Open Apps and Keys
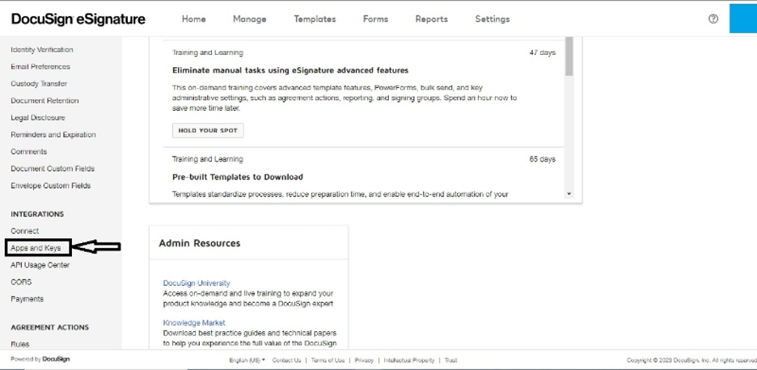The height and width of the screenshot is (370, 757). (x=36, y=248)
